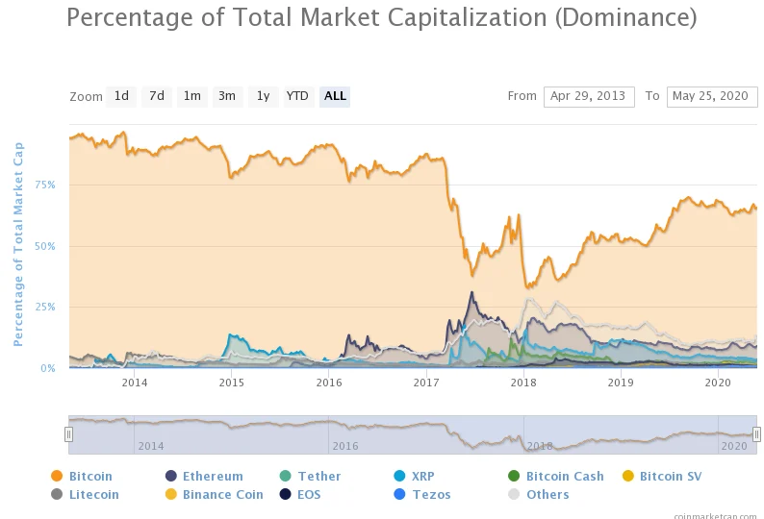Click the From date field Apr 29, 2013
The image size is (764, 519).
[589, 96]
